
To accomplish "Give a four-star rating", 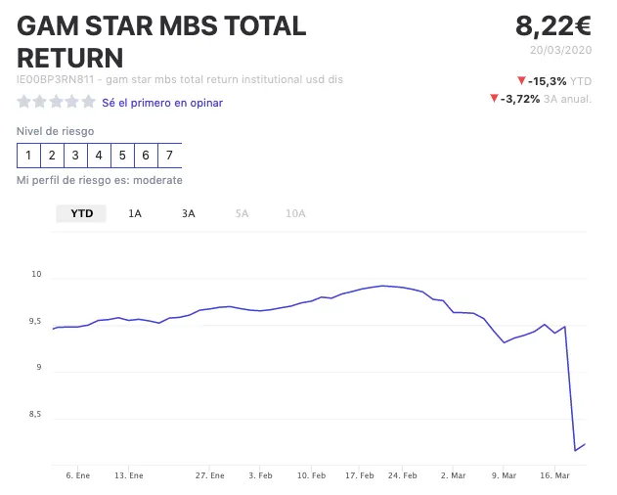I will tap(72, 102).
